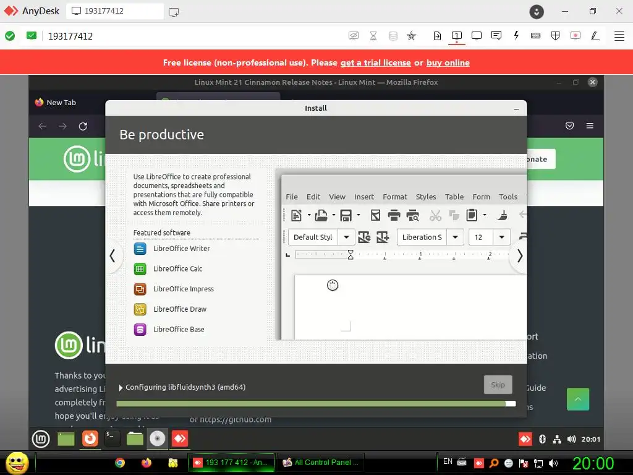Open the AnyDesk hamburger main menu
Image resolution: width=633 pixels, height=475 pixels.
(x=619, y=36)
